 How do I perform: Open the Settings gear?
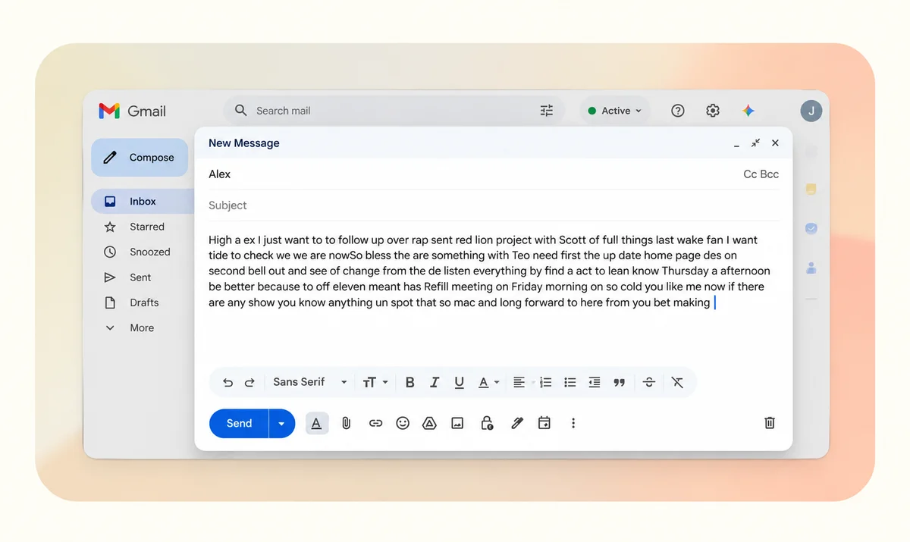pyautogui.click(x=713, y=111)
